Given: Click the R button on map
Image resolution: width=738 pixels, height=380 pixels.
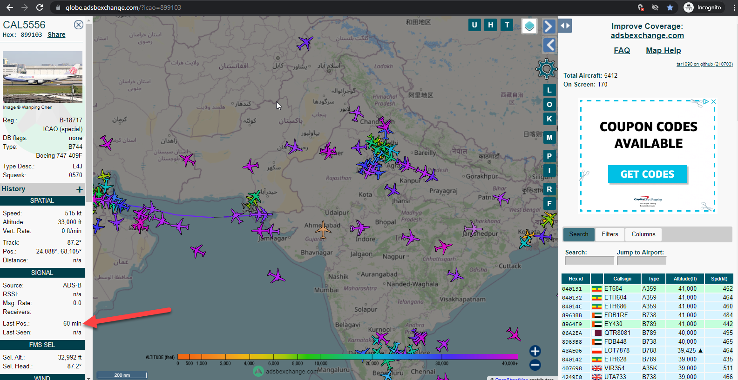Looking at the screenshot, I should 549,189.
